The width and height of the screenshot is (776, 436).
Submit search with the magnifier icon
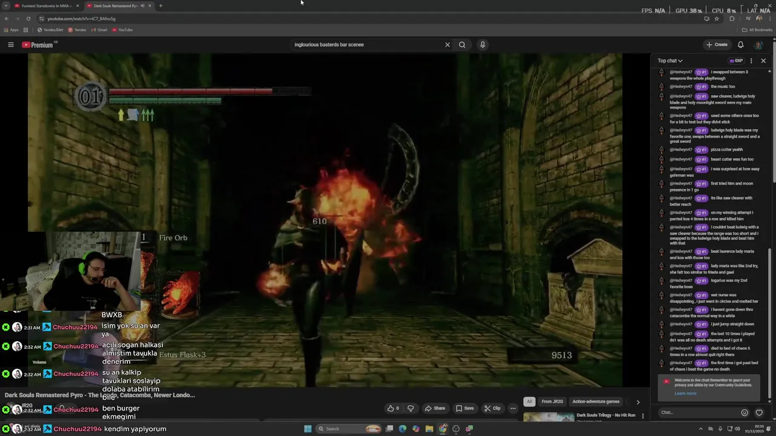[x=462, y=45]
